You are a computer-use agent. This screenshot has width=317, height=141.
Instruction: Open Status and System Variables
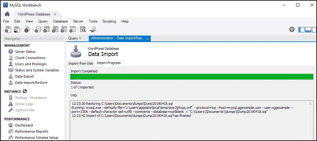pos(37,70)
